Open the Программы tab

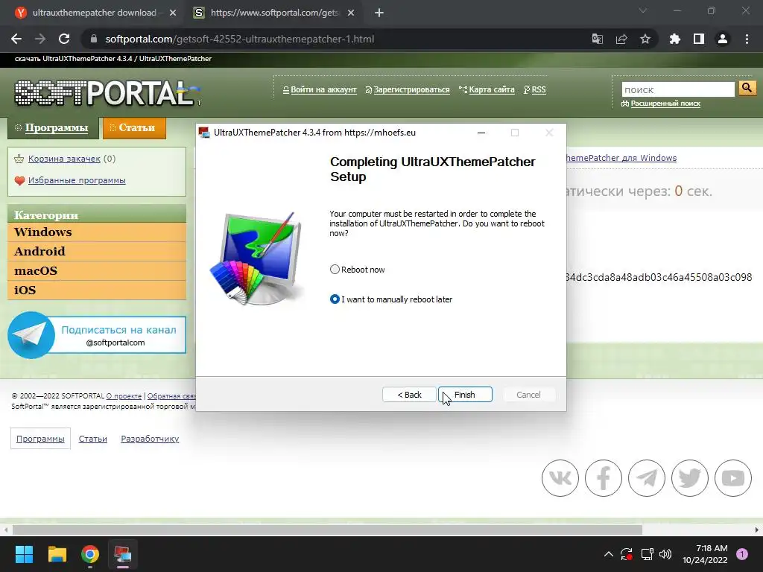click(53, 128)
